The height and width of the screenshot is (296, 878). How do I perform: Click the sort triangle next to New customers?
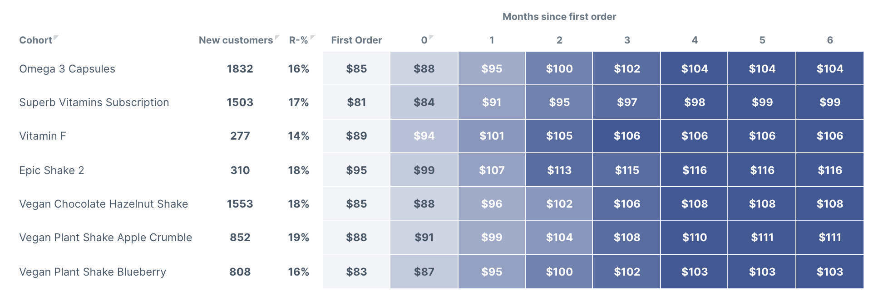(277, 38)
